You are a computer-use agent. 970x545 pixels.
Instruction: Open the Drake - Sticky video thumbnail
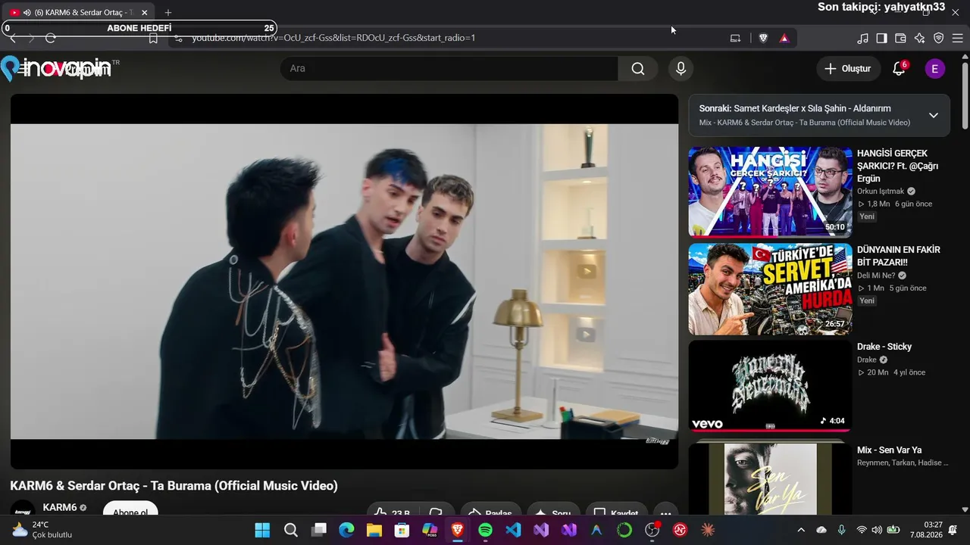click(770, 386)
